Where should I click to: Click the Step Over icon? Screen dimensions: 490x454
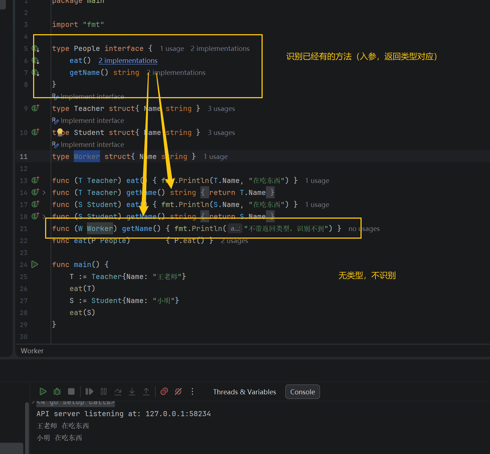[x=118, y=391]
